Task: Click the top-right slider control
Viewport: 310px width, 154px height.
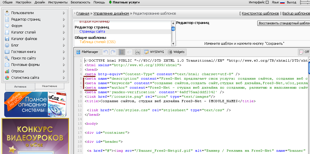Action: tap(305, 2)
